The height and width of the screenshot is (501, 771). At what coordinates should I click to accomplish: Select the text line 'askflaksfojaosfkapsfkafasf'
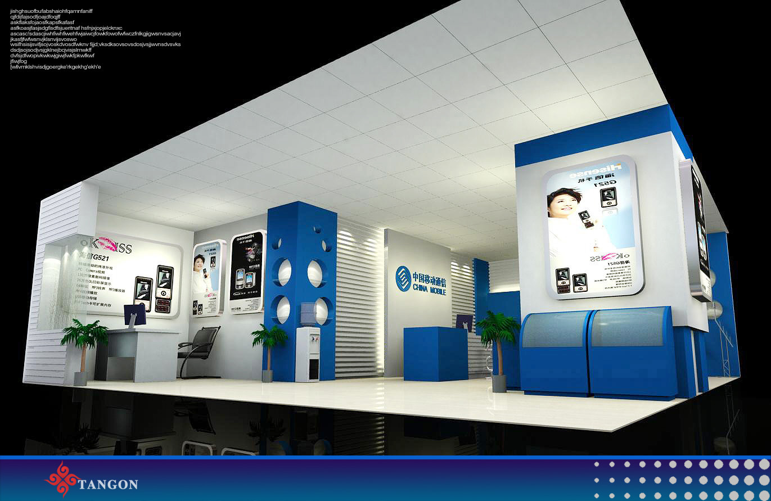click(x=42, y=22)
